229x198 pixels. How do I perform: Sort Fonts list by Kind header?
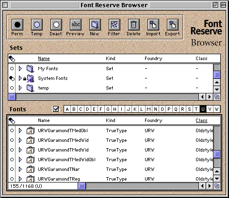click(111, 121)
